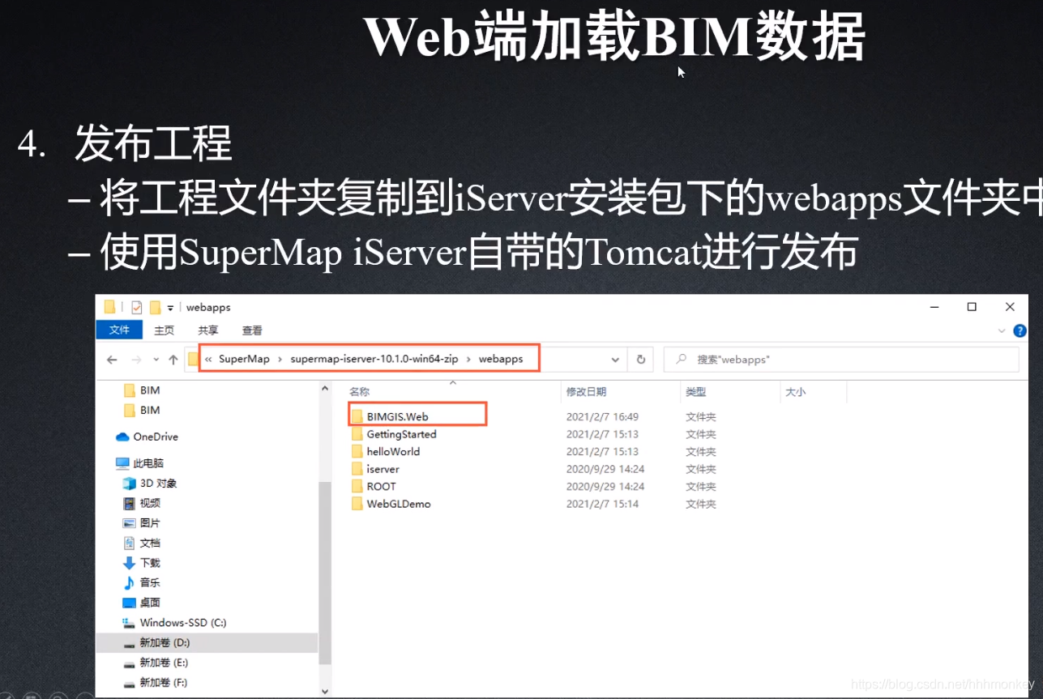Screen dimensions: 1043x699
Task: Click the BIMGIS.Web folder icon
Action: point(357,416)
